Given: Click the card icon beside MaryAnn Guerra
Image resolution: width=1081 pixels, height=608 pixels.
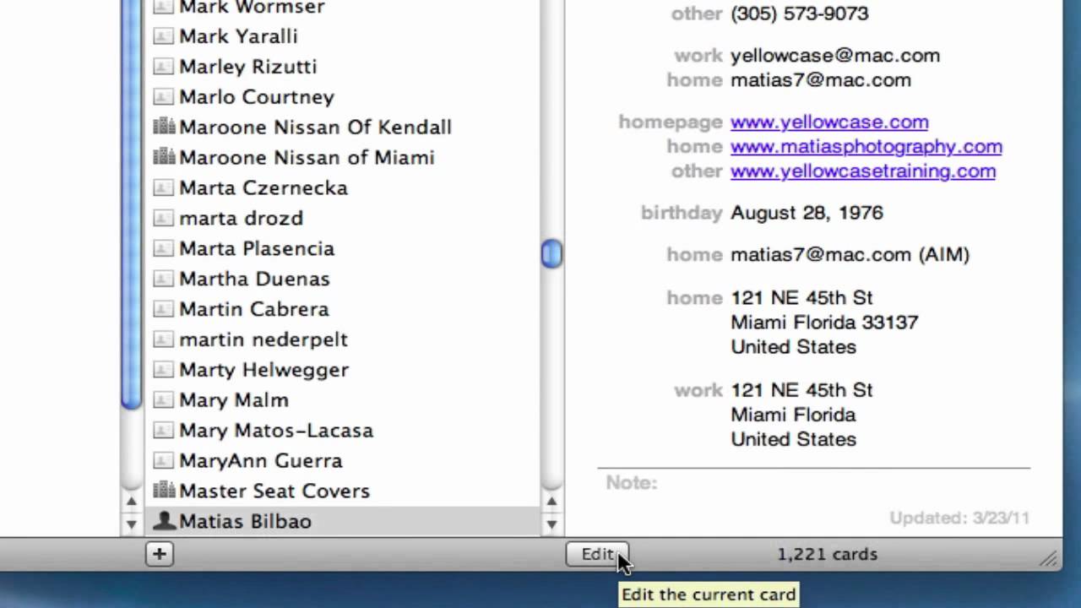Looking at the screenshot, I should click(x=164, y=461).
